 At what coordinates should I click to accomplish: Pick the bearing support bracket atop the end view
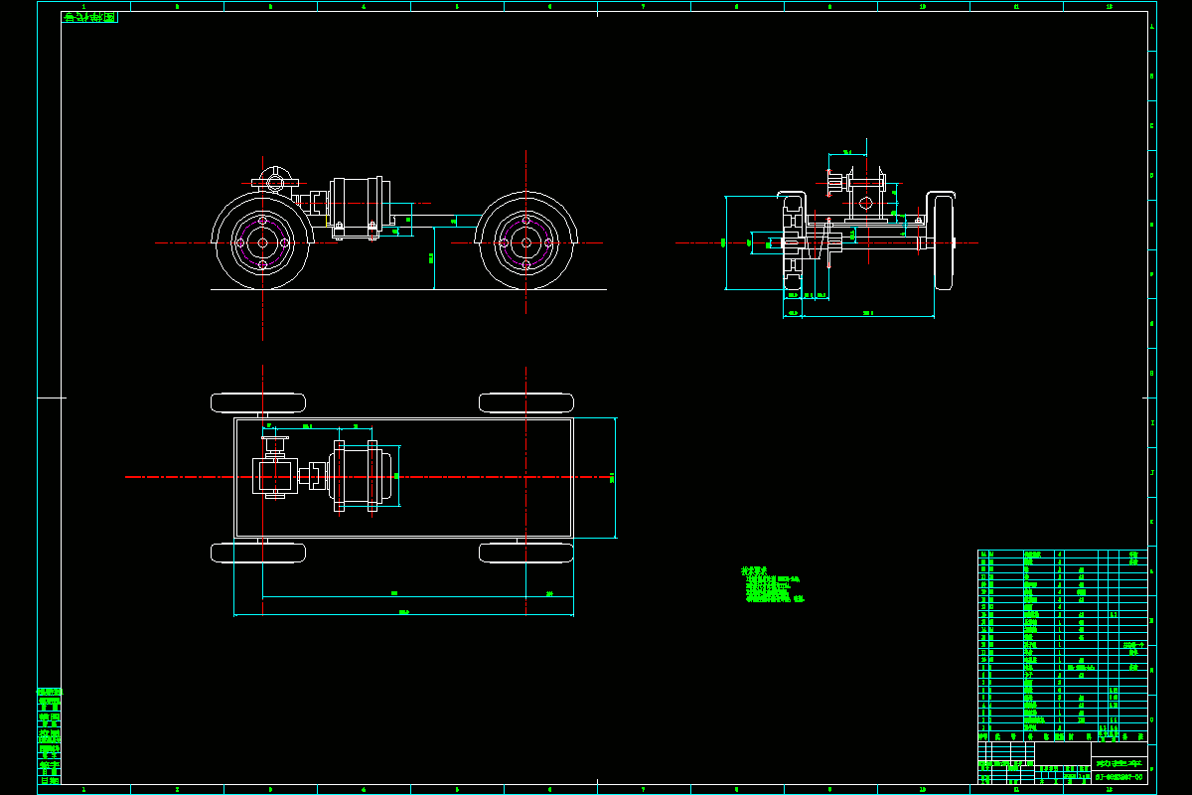tap(866, 196)
